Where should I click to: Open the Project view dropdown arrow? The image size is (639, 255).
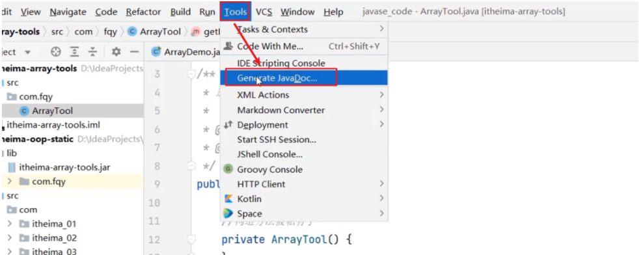pos(28,52)
